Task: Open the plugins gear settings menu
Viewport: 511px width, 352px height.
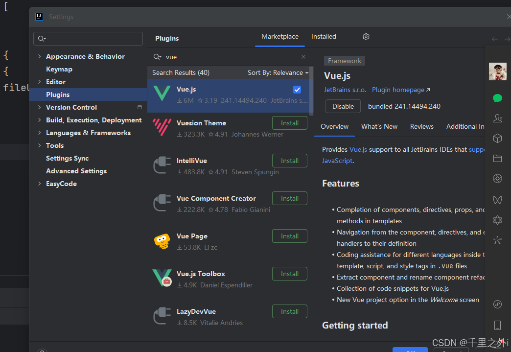Action: pyautogui.click(x=366, y=37)
